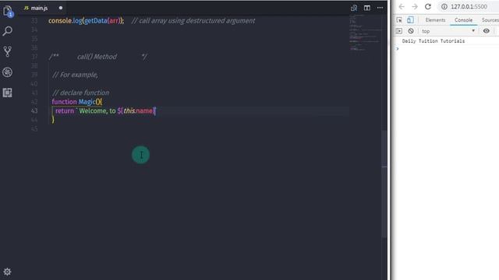Click the live expression eye icon
Viewport: 499px width, 280px height.
tap(486, 31)
